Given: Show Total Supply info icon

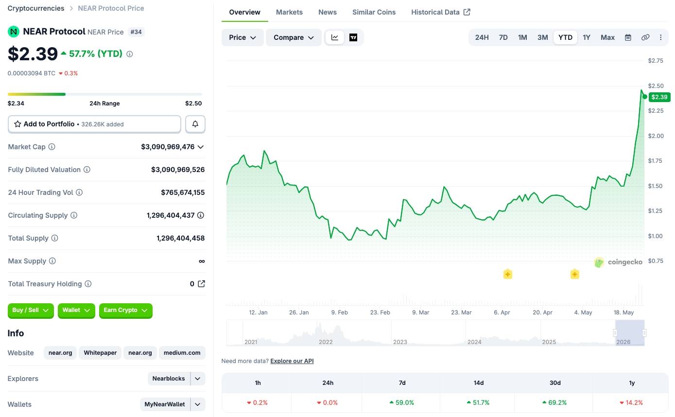Looking at the screenshot, I should tap(55, 238).
